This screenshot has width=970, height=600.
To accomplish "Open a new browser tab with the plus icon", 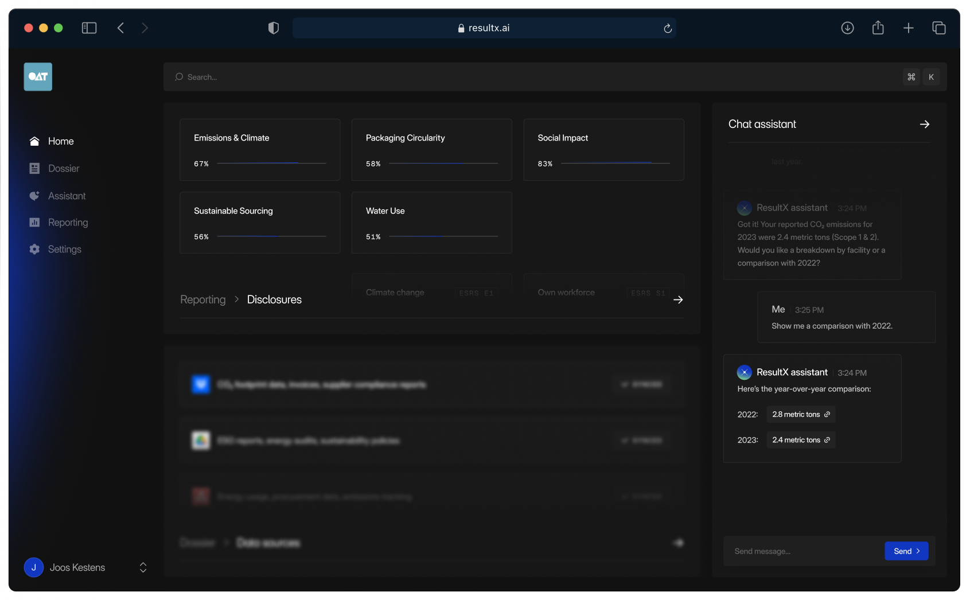I will tap(909, 28).
